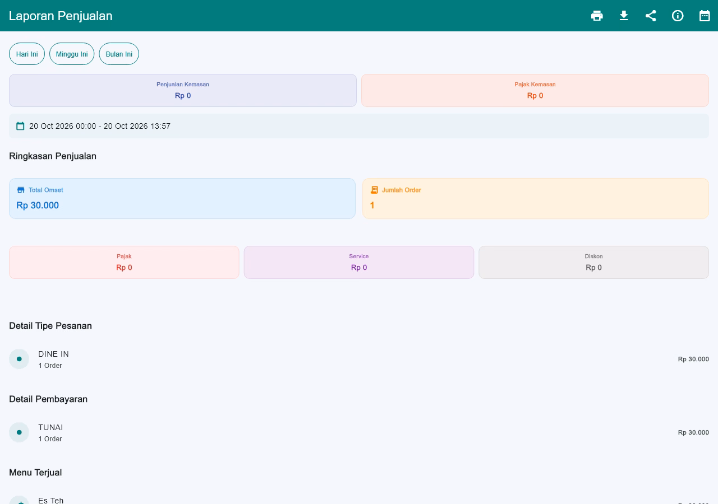Click the Diskon summary card

coord(593,262)
